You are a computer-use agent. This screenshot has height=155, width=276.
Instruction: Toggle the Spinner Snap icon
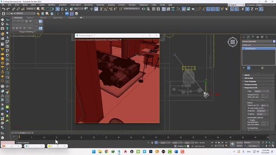[115, 9]
